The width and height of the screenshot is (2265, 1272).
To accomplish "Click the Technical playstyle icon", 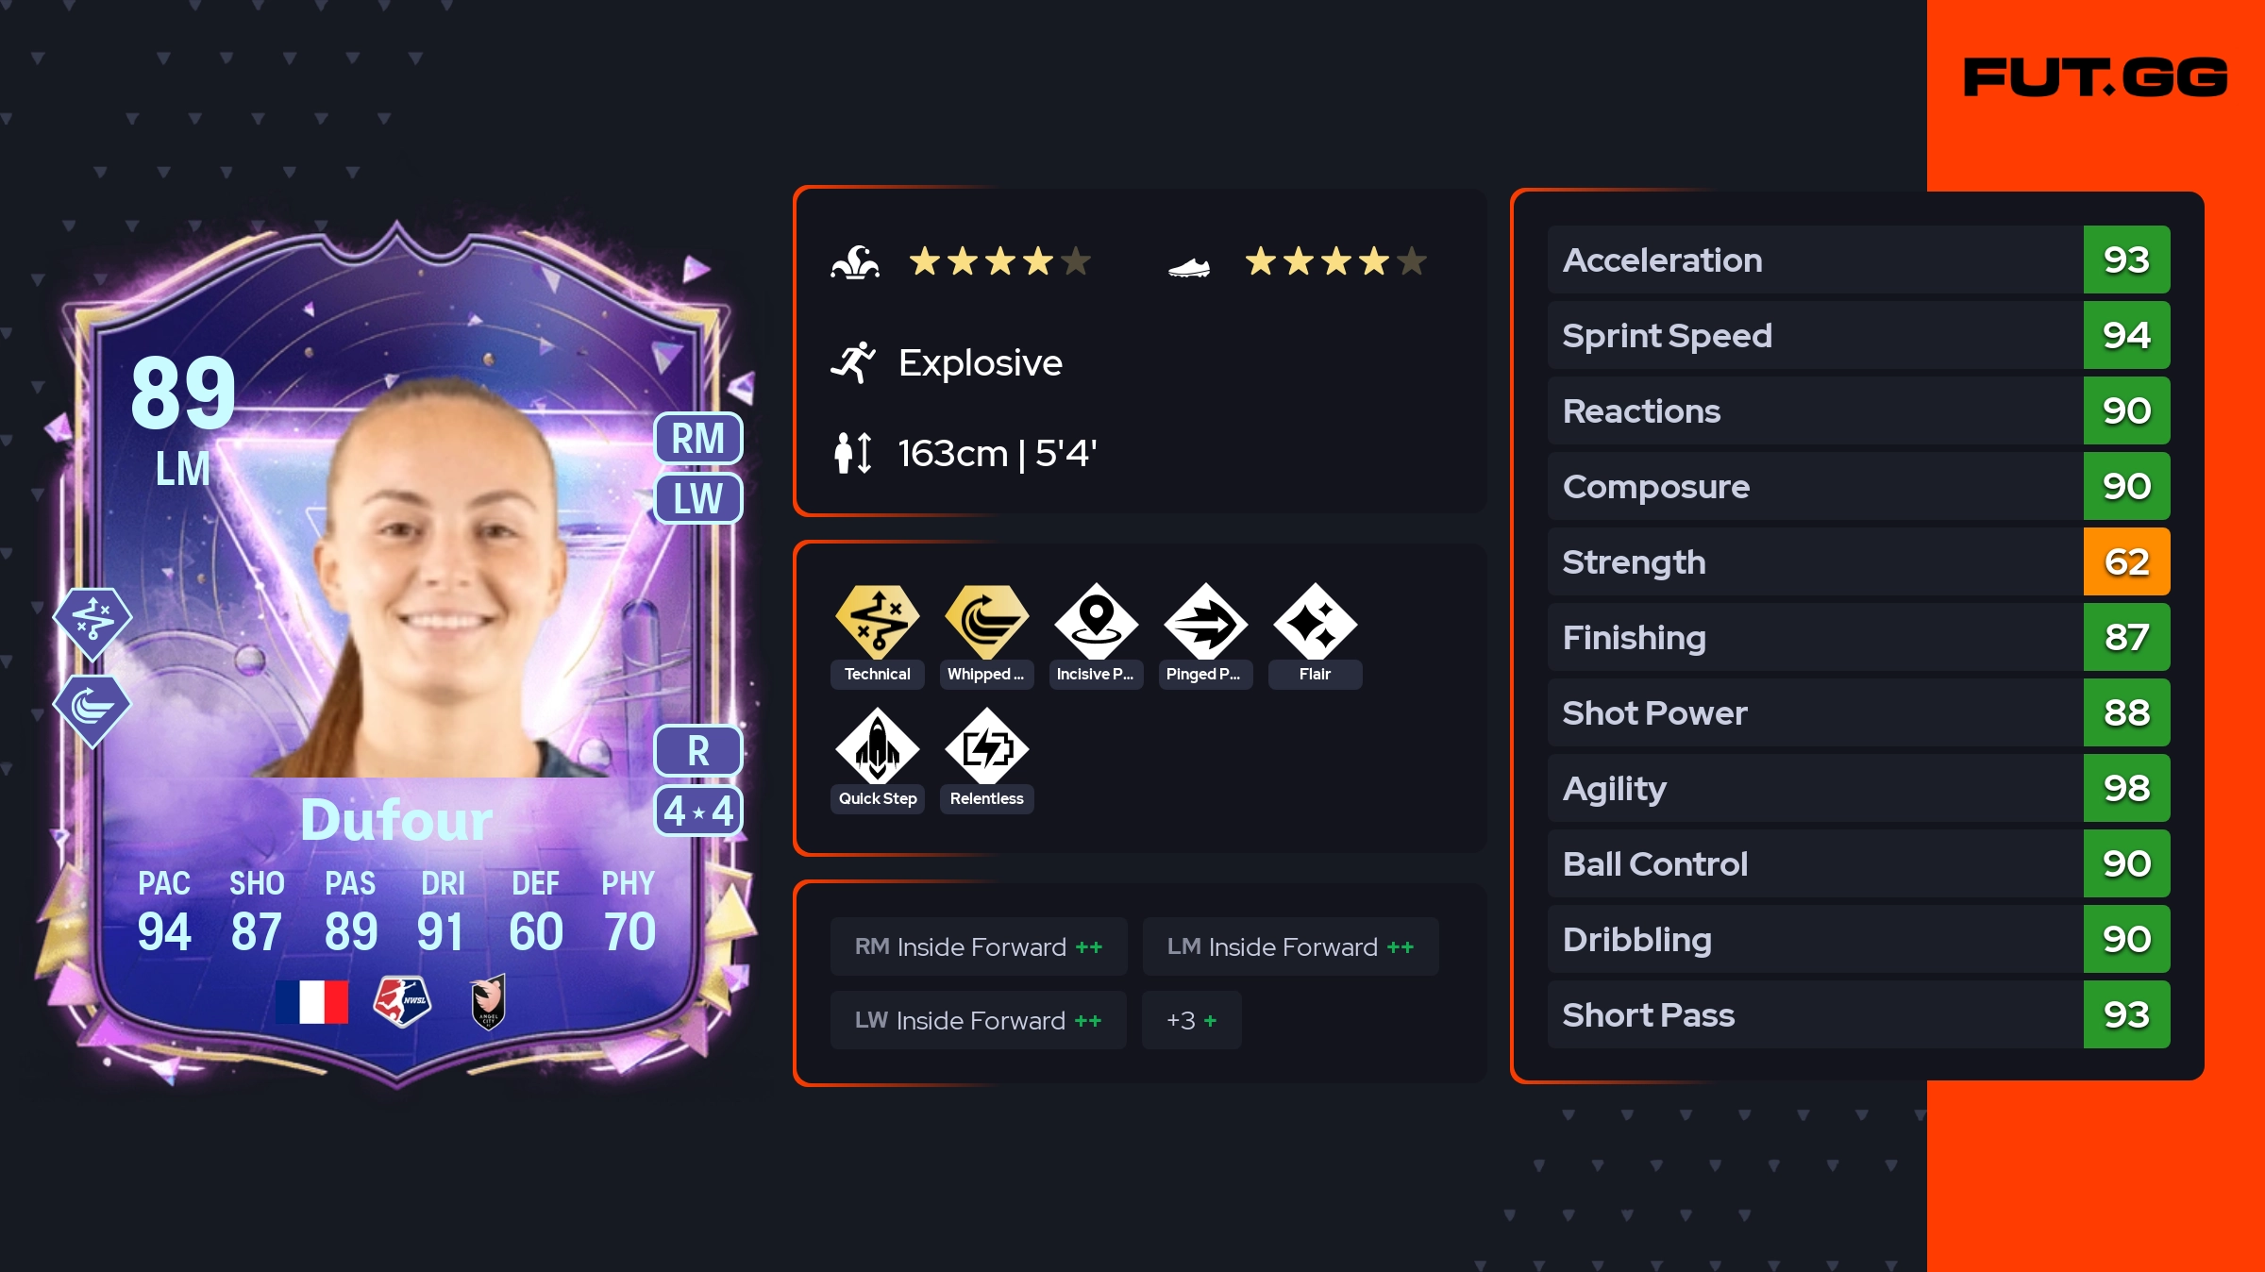I will [x=877, y=622].
